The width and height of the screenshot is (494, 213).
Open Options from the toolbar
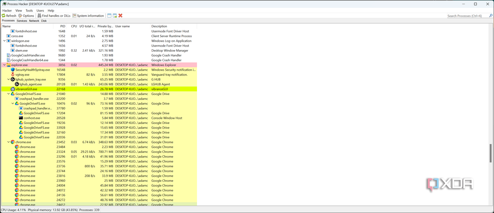tap(26, 15)
